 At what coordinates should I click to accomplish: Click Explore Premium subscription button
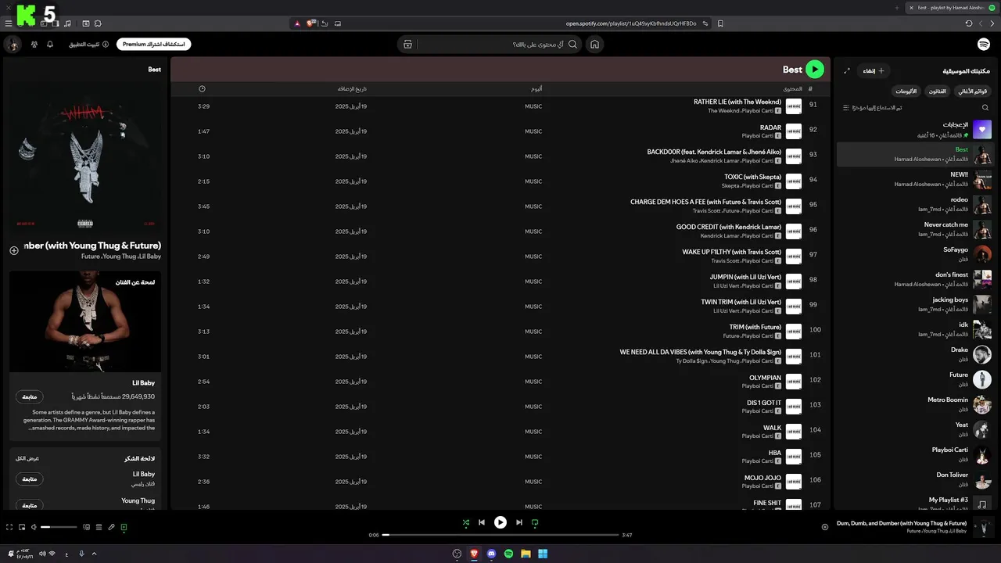(x=154, y=45)
